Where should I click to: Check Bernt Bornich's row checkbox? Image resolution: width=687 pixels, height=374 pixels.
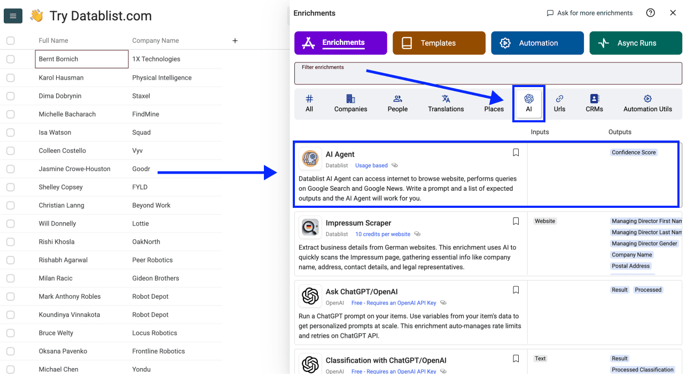pyautogui.click(x=11, y=59)
